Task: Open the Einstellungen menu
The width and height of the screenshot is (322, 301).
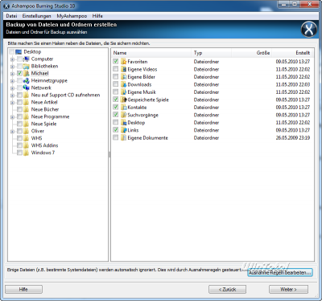Action: (36, 16)
